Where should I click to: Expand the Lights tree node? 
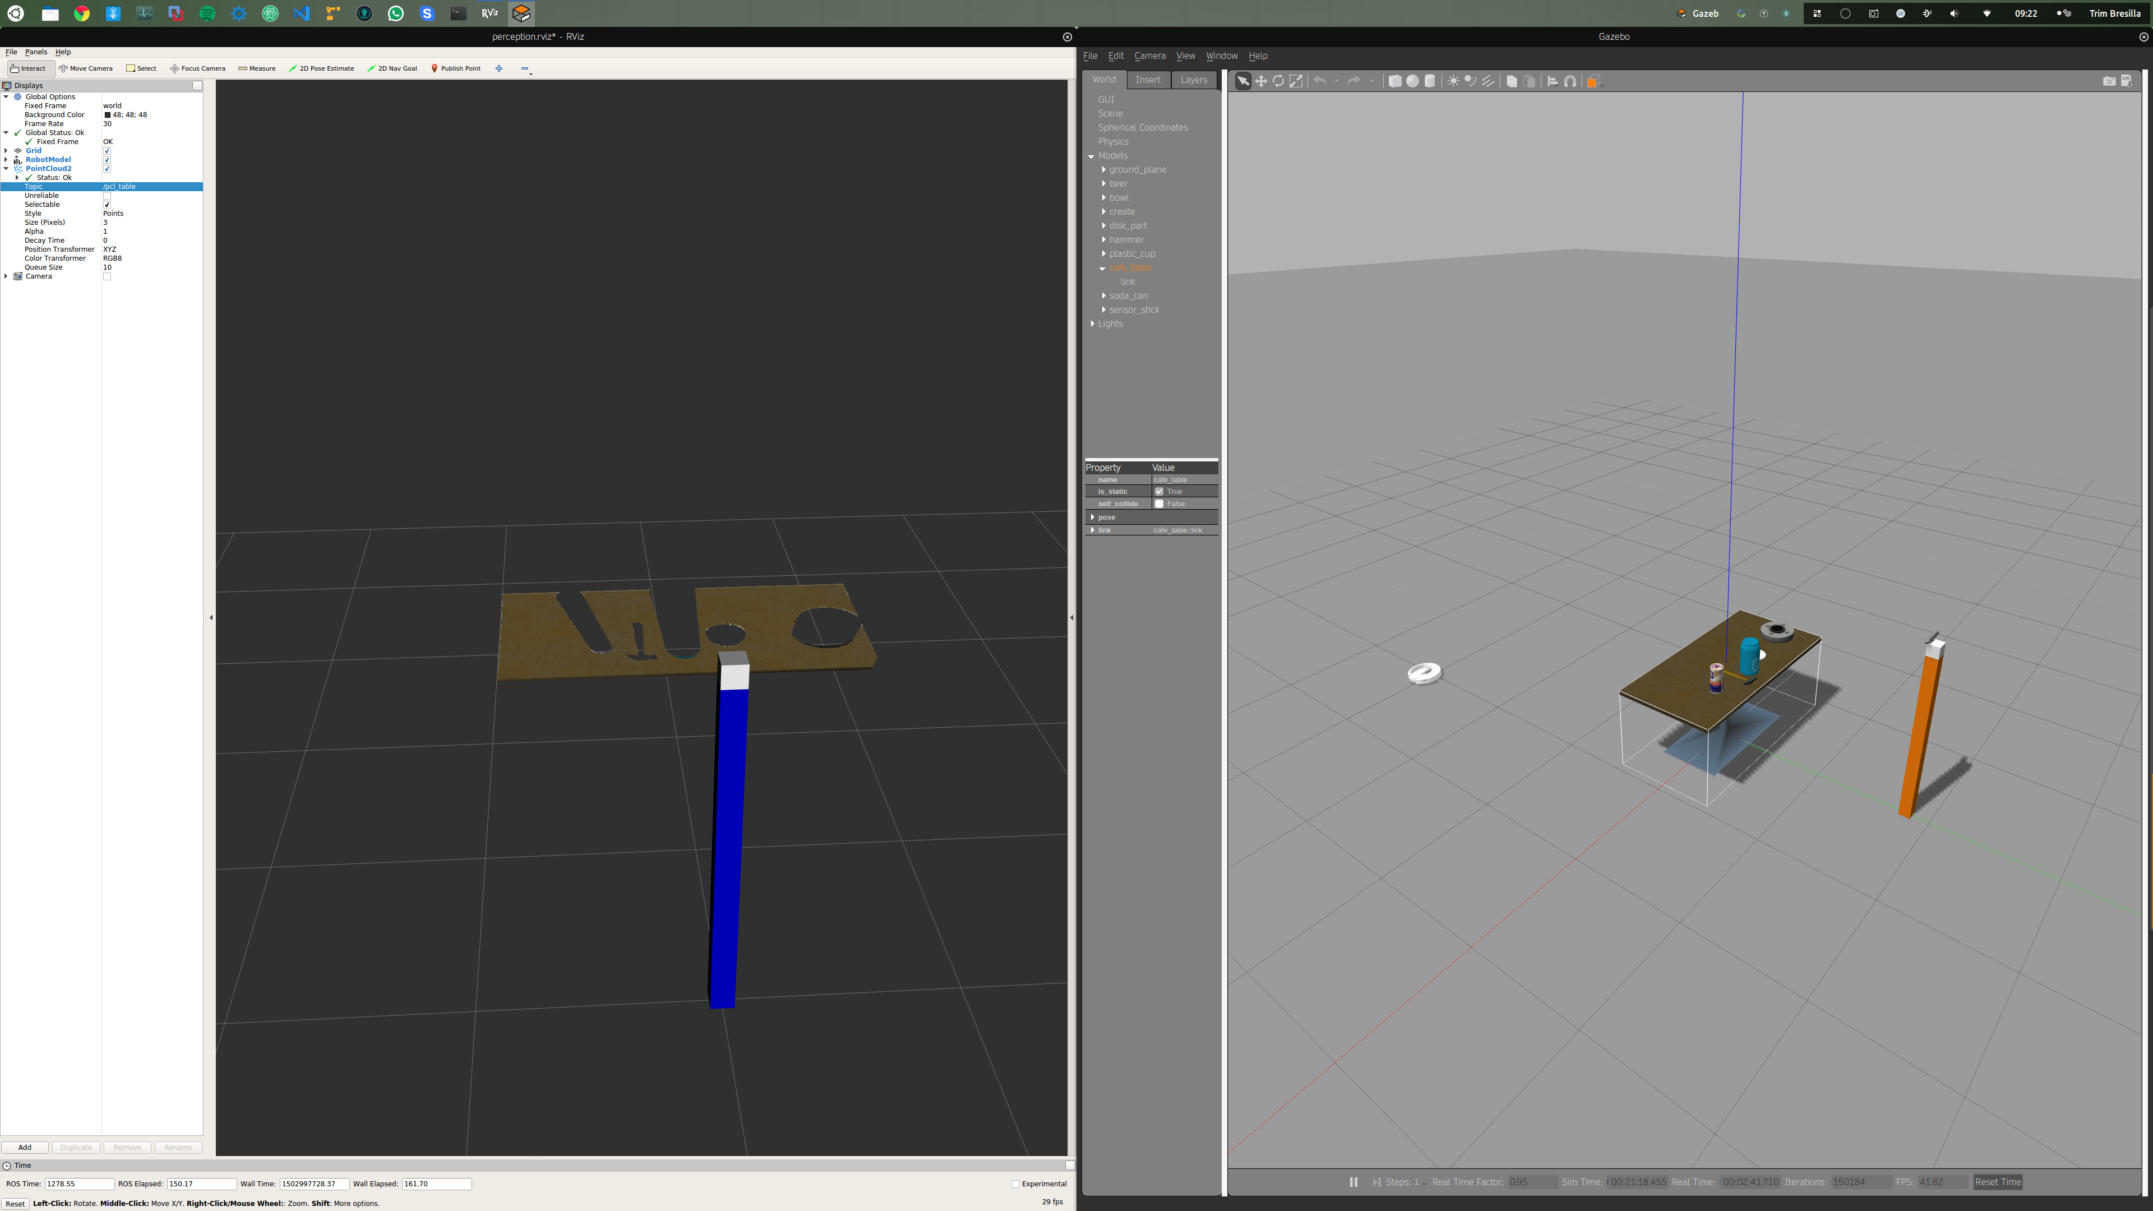(x=1092, y=323)
